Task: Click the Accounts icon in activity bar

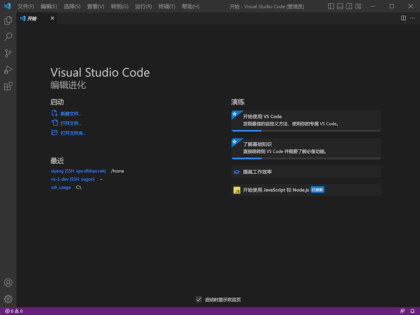Action: coord(8,282)
